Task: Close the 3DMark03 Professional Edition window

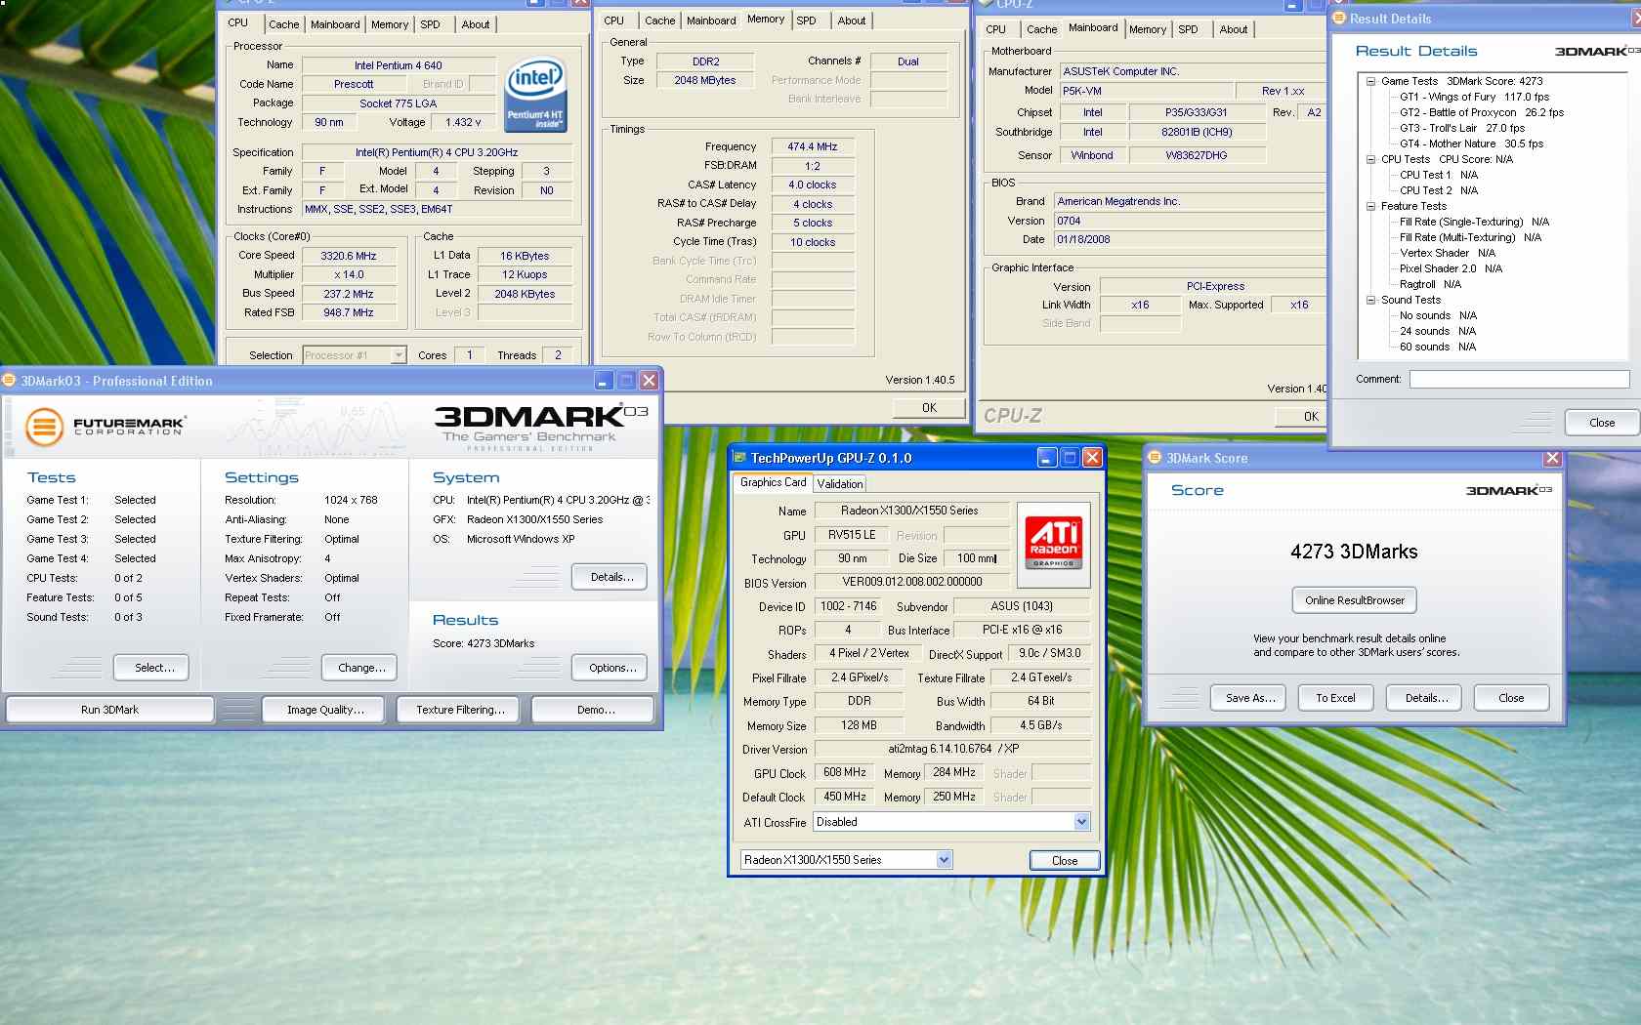Action: [x=649, y=381]
